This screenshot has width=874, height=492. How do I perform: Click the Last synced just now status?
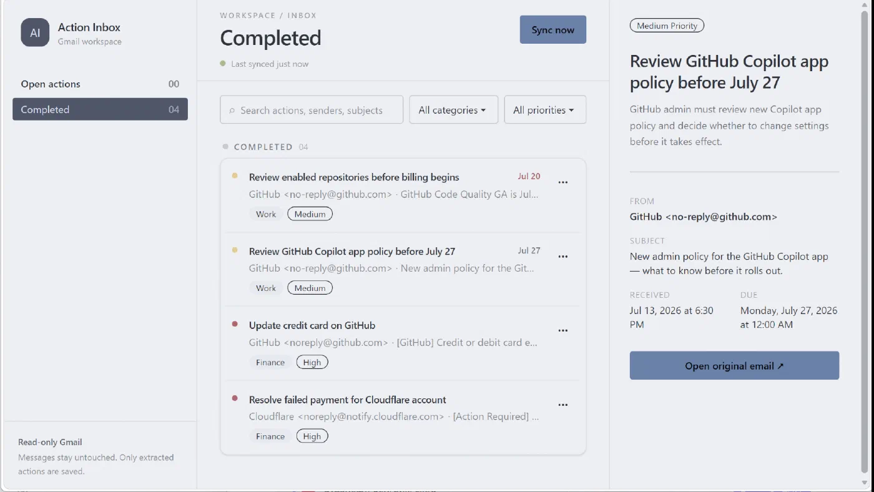coord(270,64)
